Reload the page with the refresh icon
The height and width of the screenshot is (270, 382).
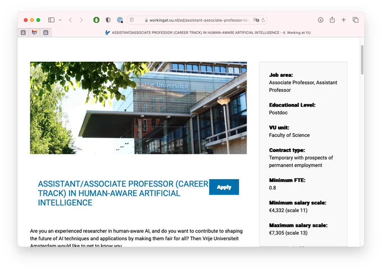[263, 20]
